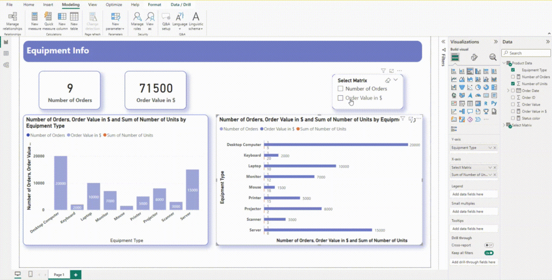
Task: Open Manage roles in the Security group
Action: [x=137, y=20]
